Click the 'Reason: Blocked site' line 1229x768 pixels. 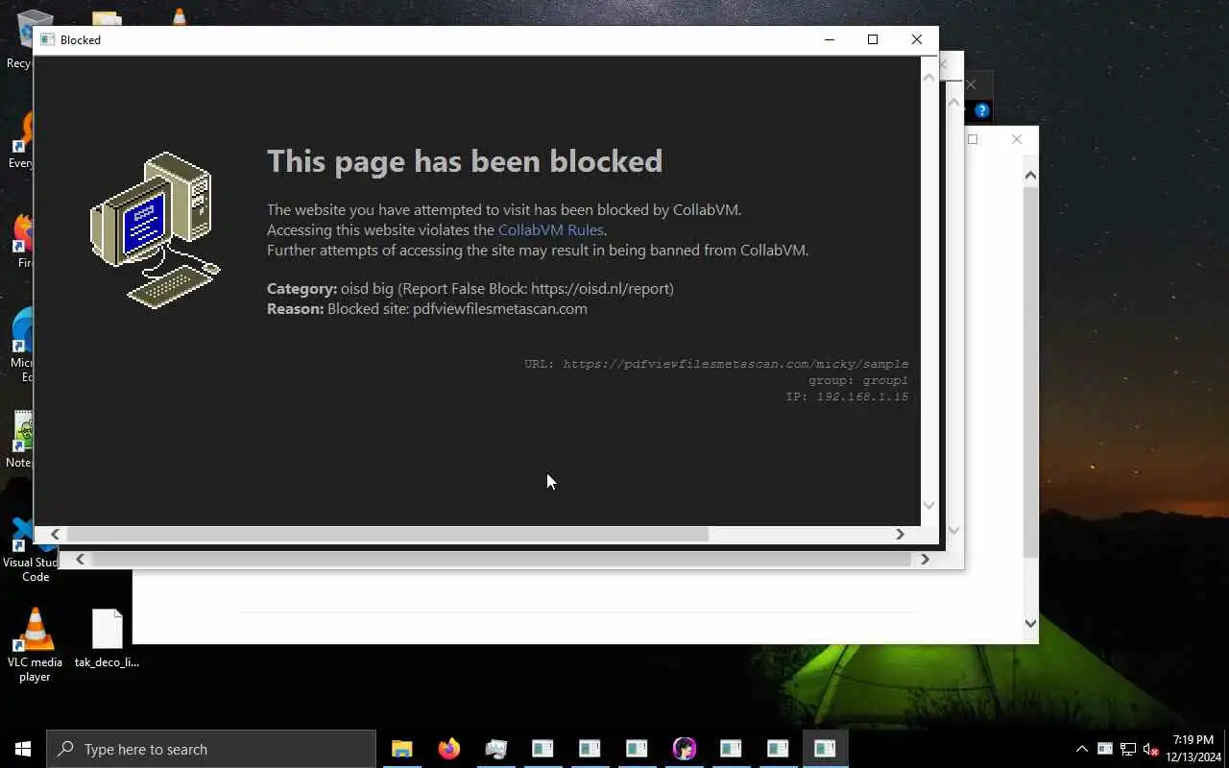pyautogui.click(x=427, y=308)
